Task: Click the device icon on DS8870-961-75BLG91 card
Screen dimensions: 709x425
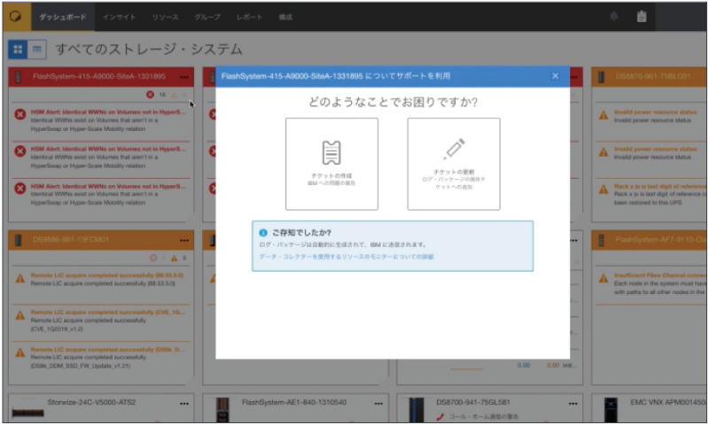Action: click(602, 77)
